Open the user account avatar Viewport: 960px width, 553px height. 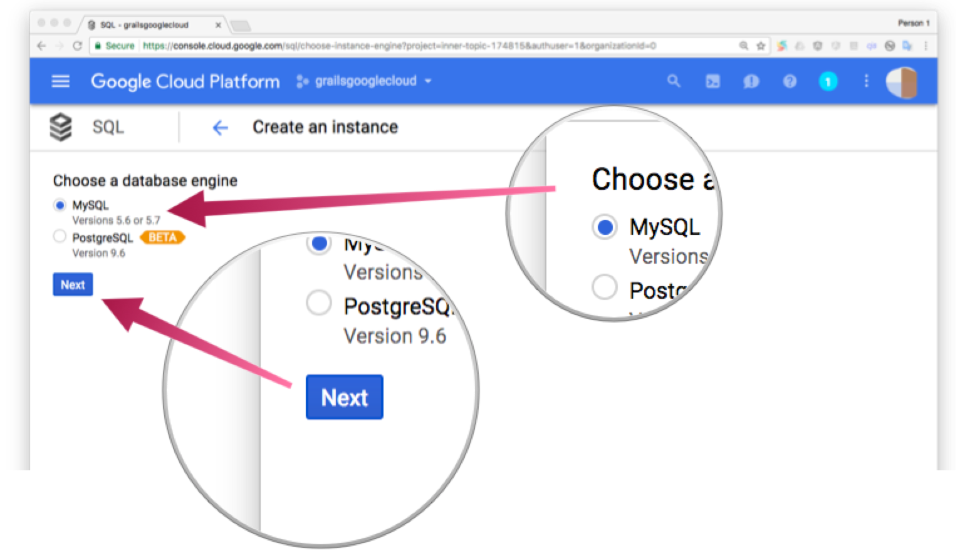click(x=902, y=82)
